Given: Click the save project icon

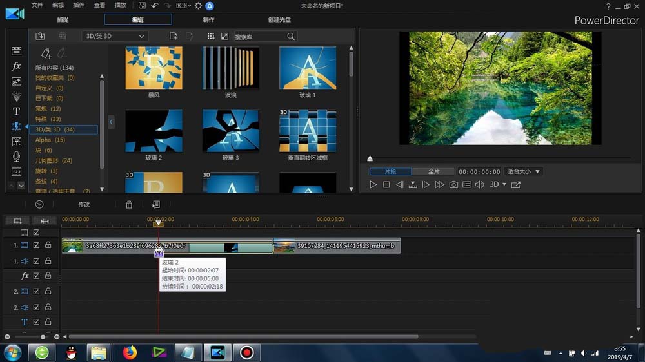Looking at the screenshot, I should [x=142, y=6].
